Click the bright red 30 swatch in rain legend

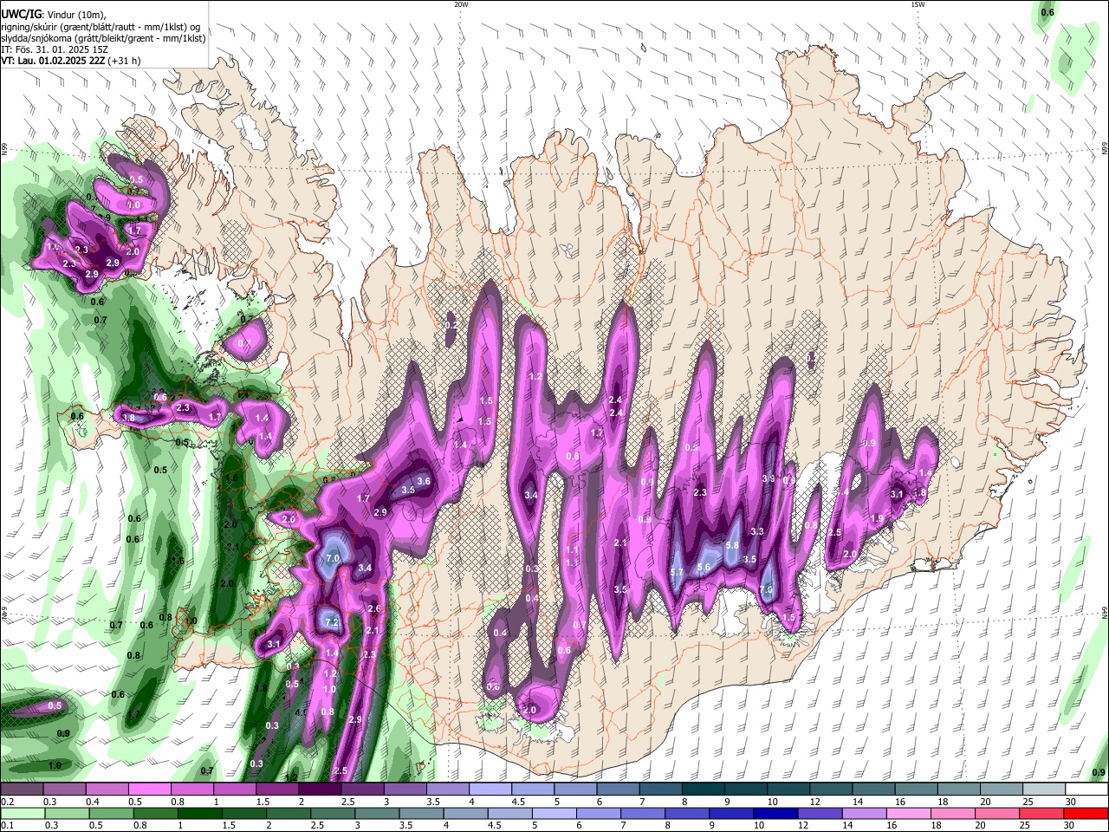pyautogui.click(x=1086, y=814)
